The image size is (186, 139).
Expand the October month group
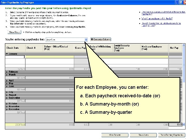[x=7, y=104]
